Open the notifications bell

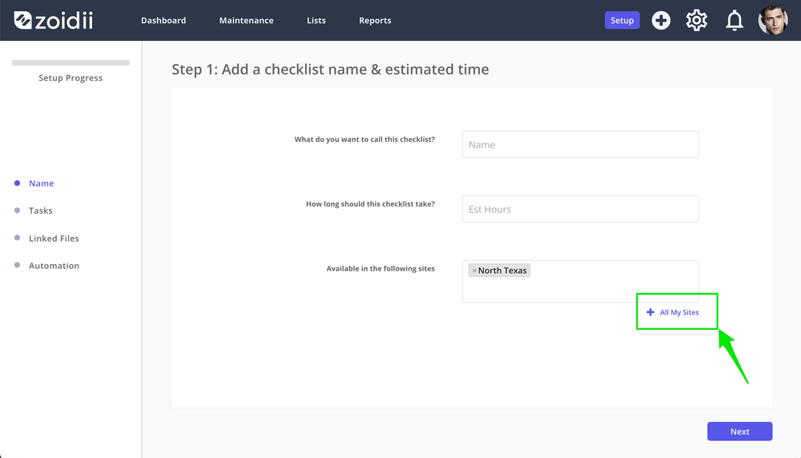pos(735,21)
